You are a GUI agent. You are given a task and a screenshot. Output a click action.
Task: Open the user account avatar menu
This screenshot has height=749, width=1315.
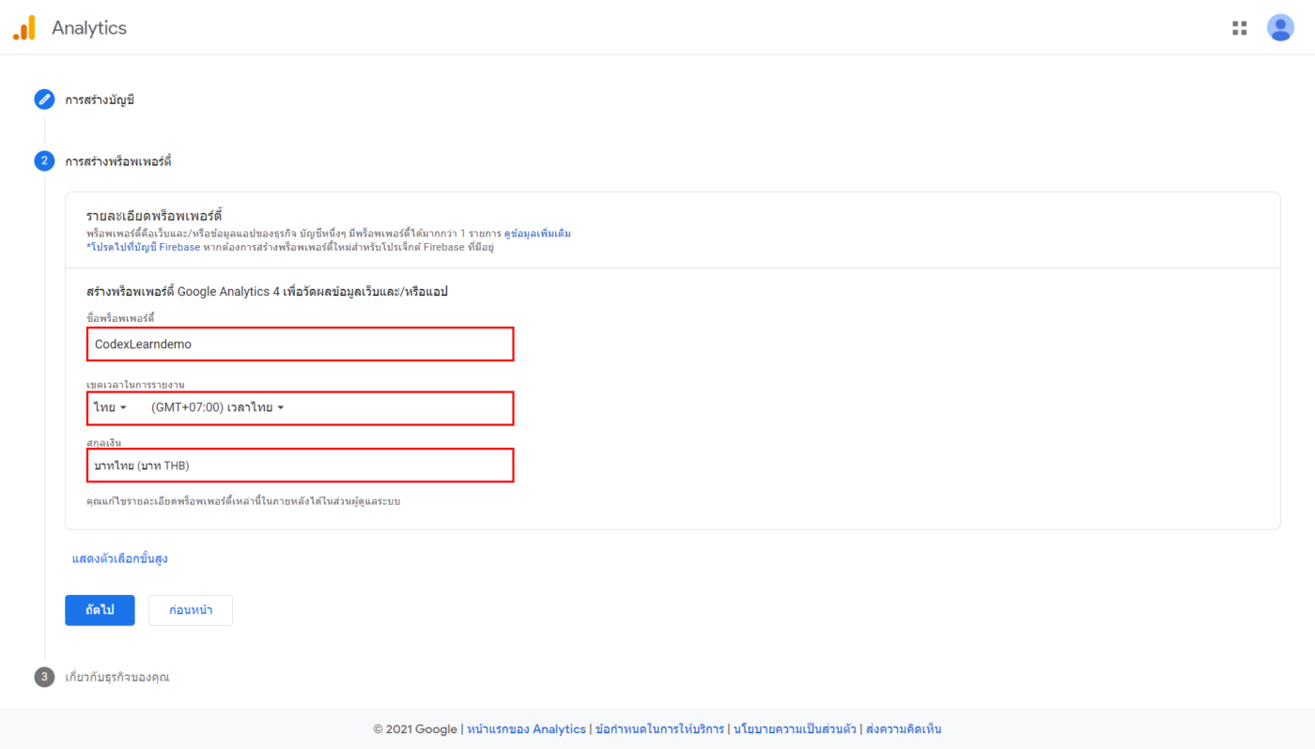1280,28
